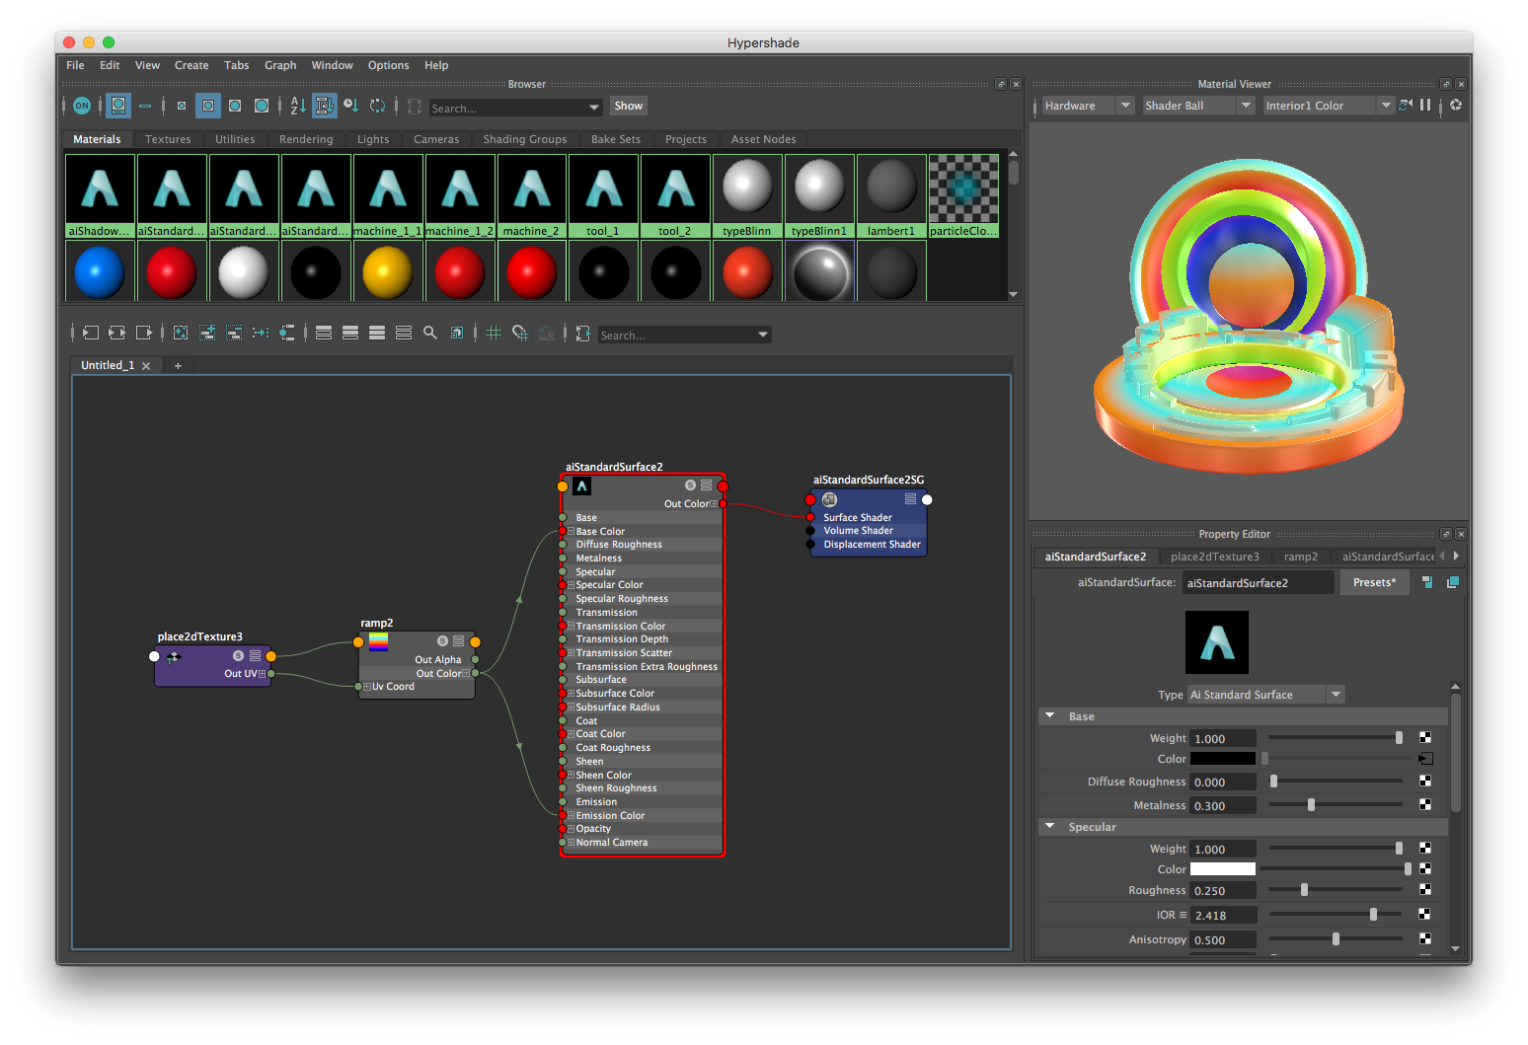Image resolution: width=1528 pixels, height=1045 pixels.
Task: Sort Browser items by time
Action: (351, 106)
